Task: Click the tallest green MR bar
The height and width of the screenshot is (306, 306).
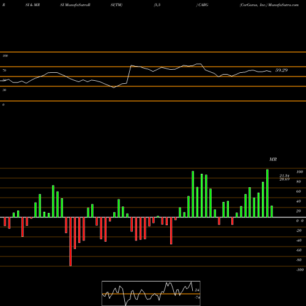Action: coord(267,193)
